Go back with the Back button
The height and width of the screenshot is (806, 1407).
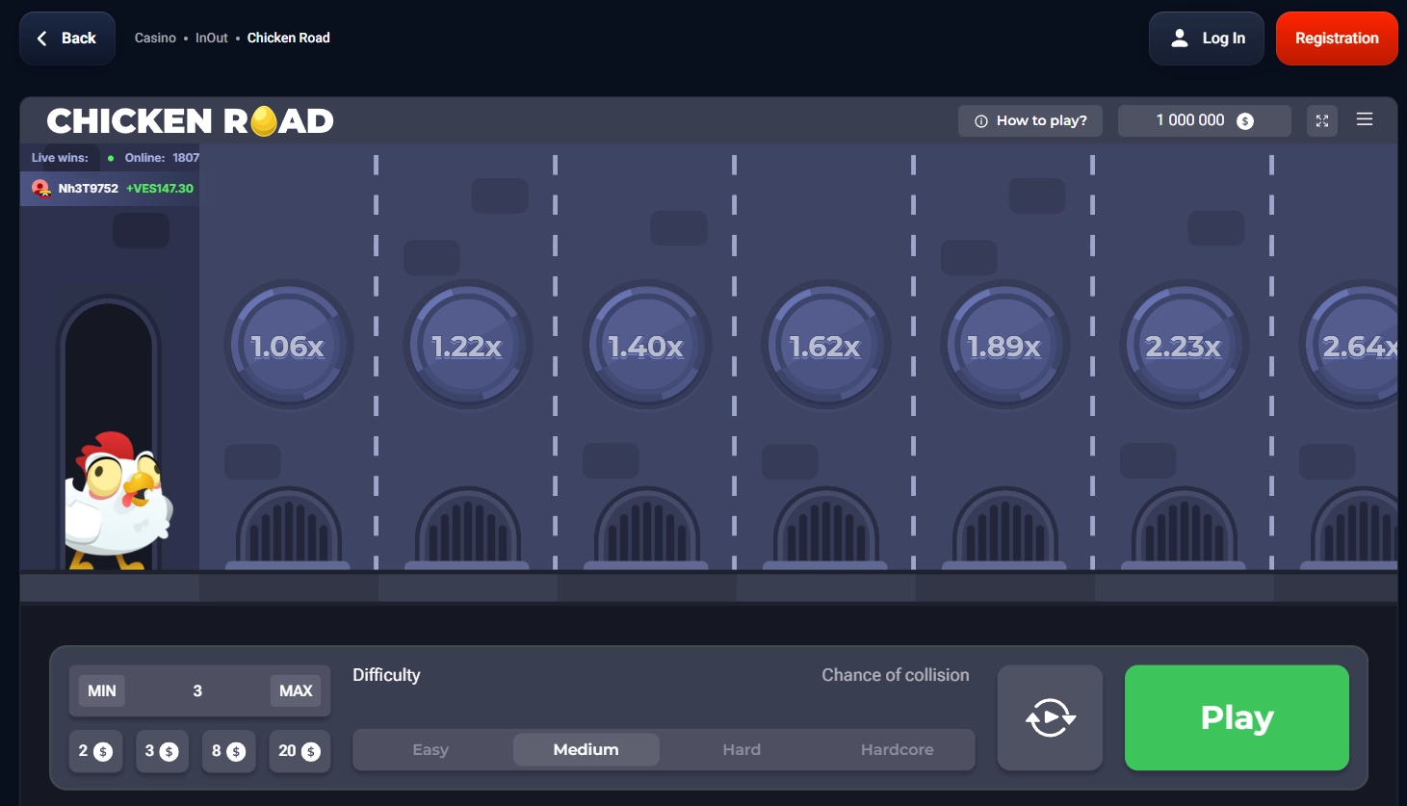tap(67, 39)
